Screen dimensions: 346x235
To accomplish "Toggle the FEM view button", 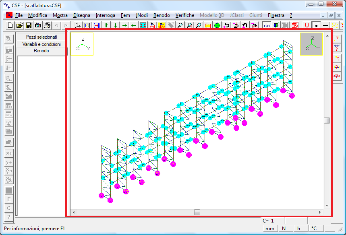I will click(267, 25).
